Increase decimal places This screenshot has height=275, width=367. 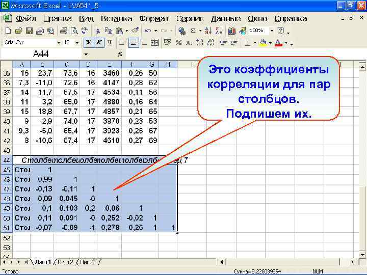(x=200, y=43)
